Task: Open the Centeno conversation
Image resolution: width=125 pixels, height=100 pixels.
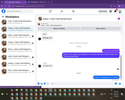Action: pos(17,64)
